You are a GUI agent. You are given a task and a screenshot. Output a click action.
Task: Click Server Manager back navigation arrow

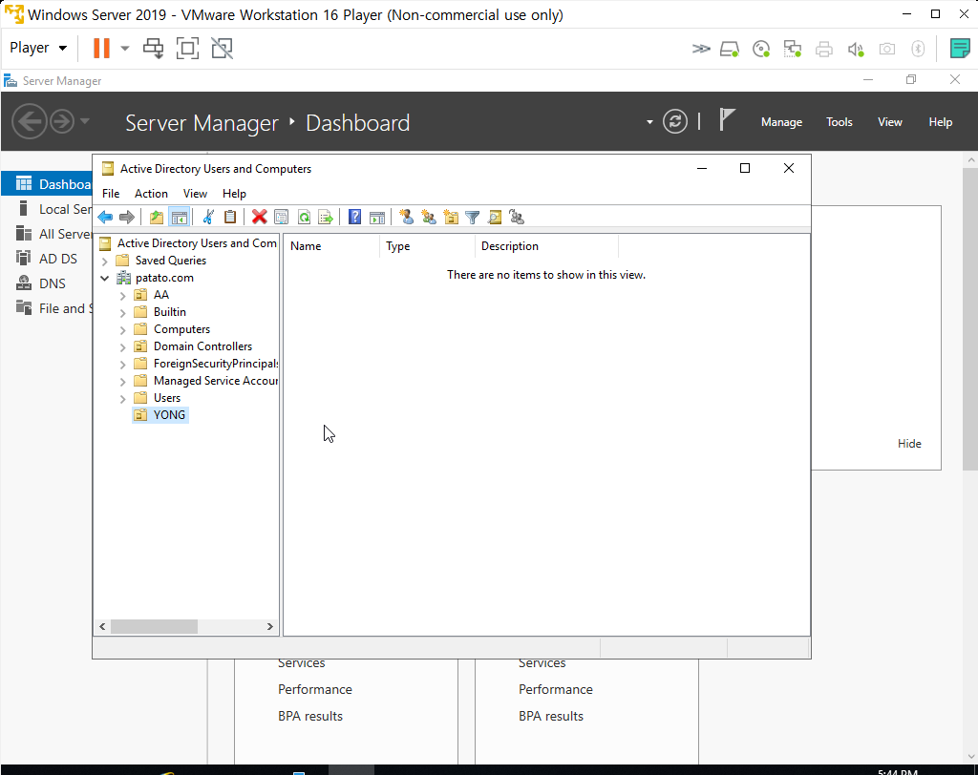(30, 121)
